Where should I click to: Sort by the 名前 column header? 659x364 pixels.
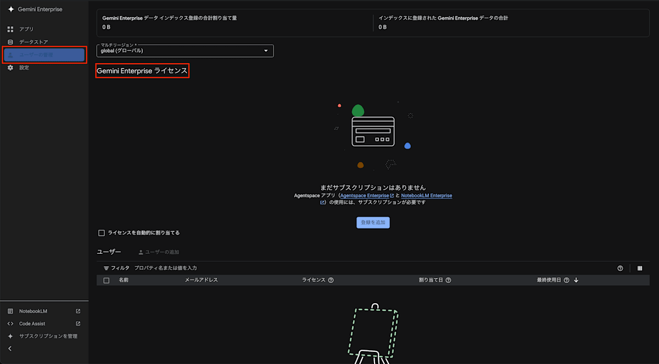(x=124, y=280)
